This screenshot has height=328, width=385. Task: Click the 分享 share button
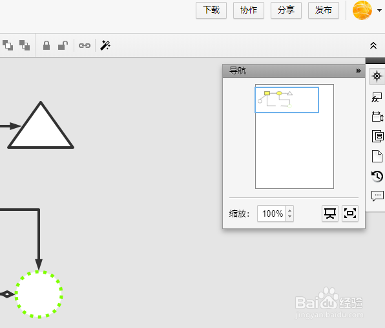click(x=286, y=10)
